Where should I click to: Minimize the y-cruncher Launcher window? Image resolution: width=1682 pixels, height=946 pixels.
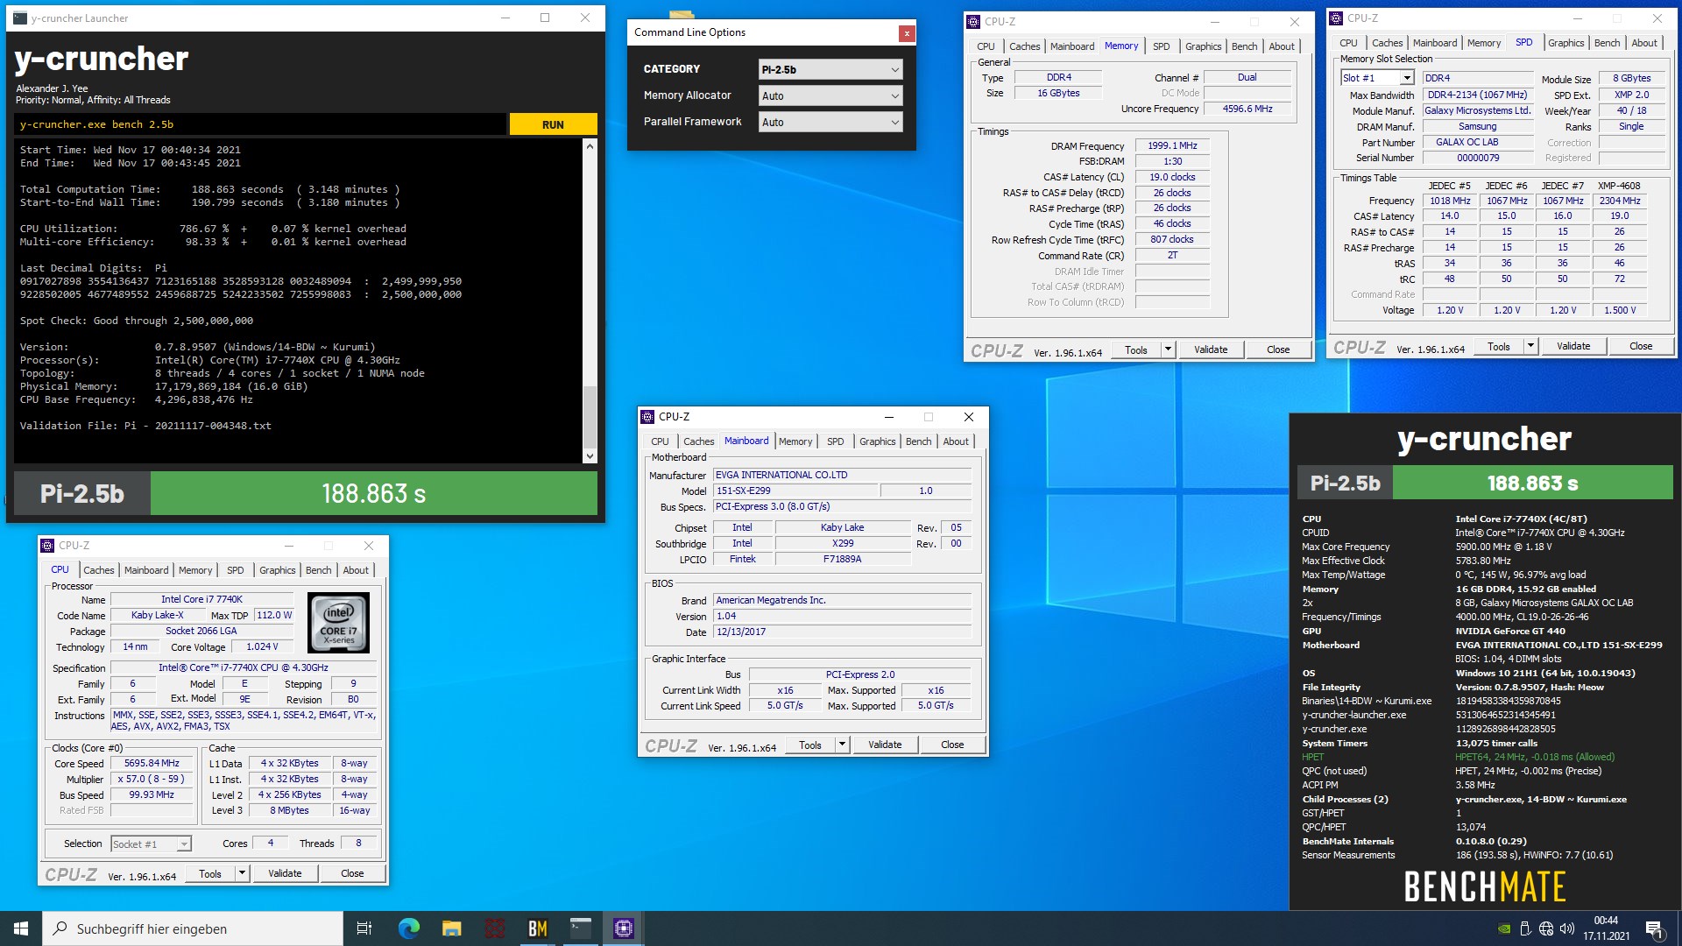[505, 18]
